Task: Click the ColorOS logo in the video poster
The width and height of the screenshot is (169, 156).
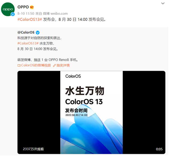Action: [x=73, y=76]
